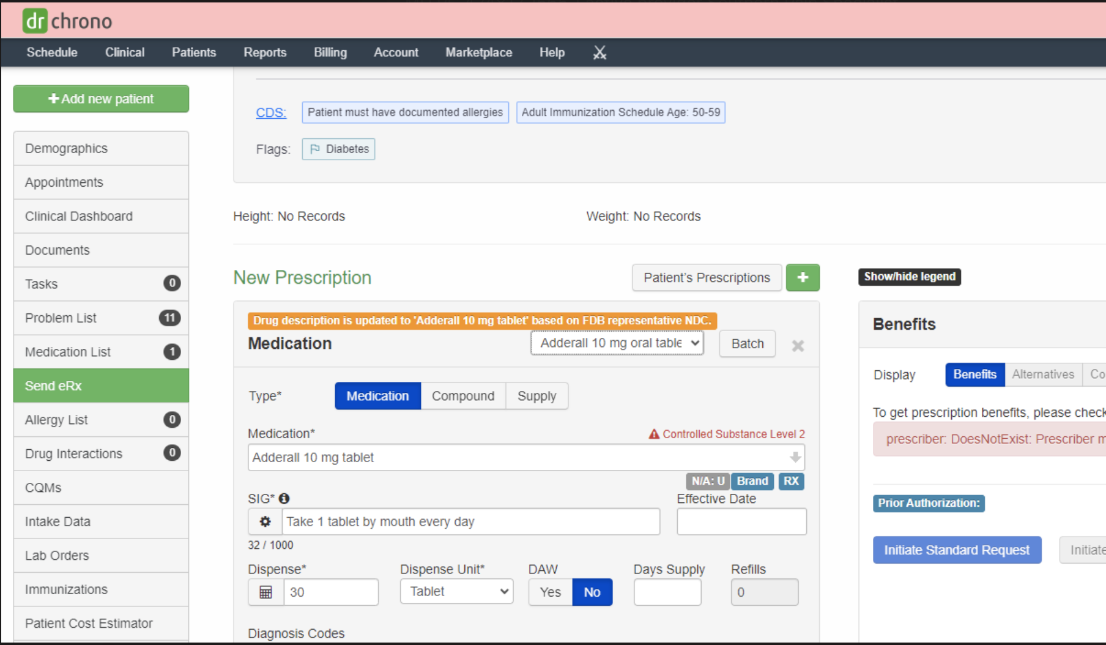This screenshot has width=1106, height=645.
Task: Click Medication List count badge
Action: 172,352
